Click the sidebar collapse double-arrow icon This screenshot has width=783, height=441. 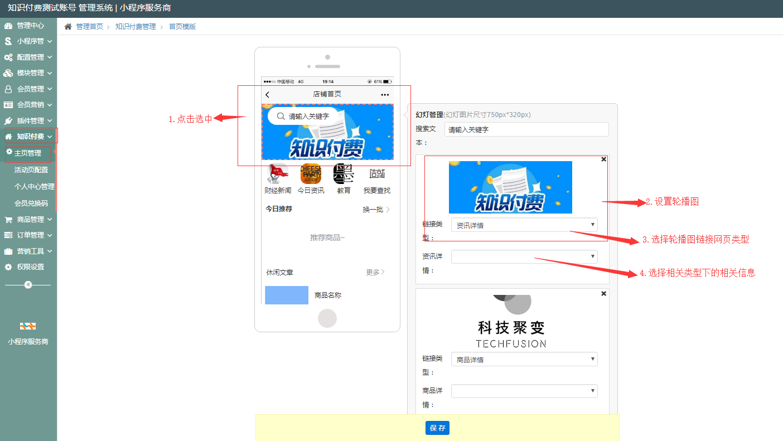coord(28,285)
